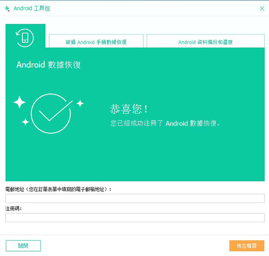Focus the 電郵地址 email input field
269x256 pixels.
pos(135,198)
